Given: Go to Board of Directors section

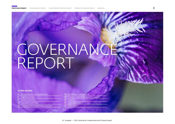Looking at the screenshot, I should [39, 100].
